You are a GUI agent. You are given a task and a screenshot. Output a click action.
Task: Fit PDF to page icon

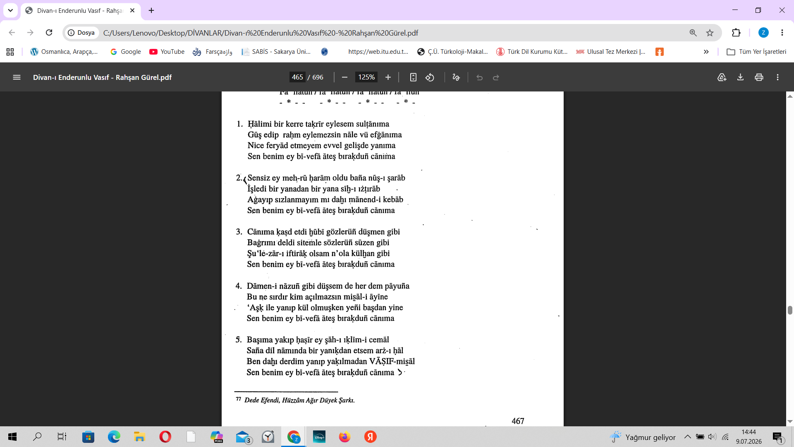413,77
